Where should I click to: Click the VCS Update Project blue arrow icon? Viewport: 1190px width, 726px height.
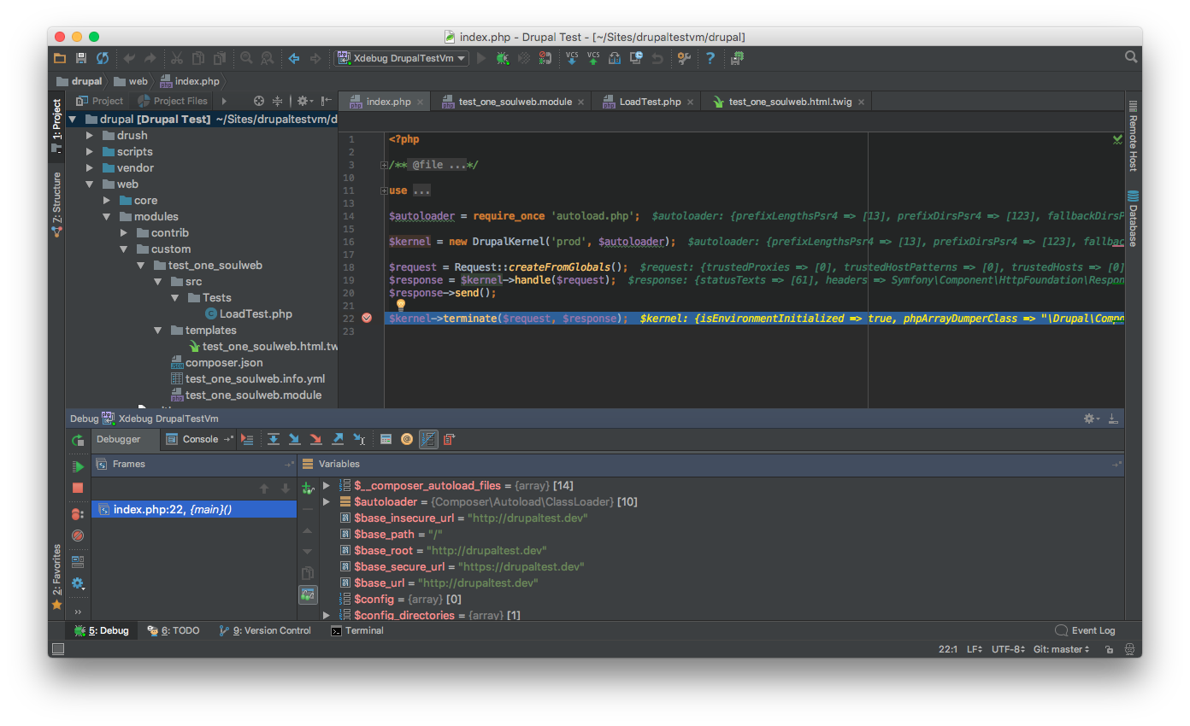570,58
